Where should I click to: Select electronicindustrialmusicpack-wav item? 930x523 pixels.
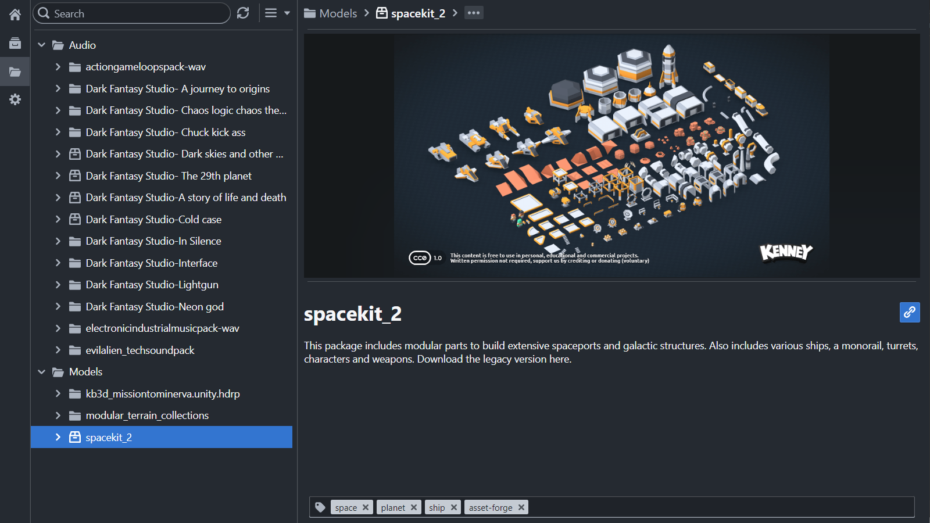coord(162,328)
